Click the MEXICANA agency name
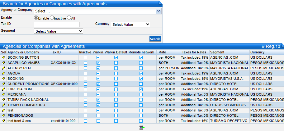Viewport: 284px width, 131px height. coord(17,94)
